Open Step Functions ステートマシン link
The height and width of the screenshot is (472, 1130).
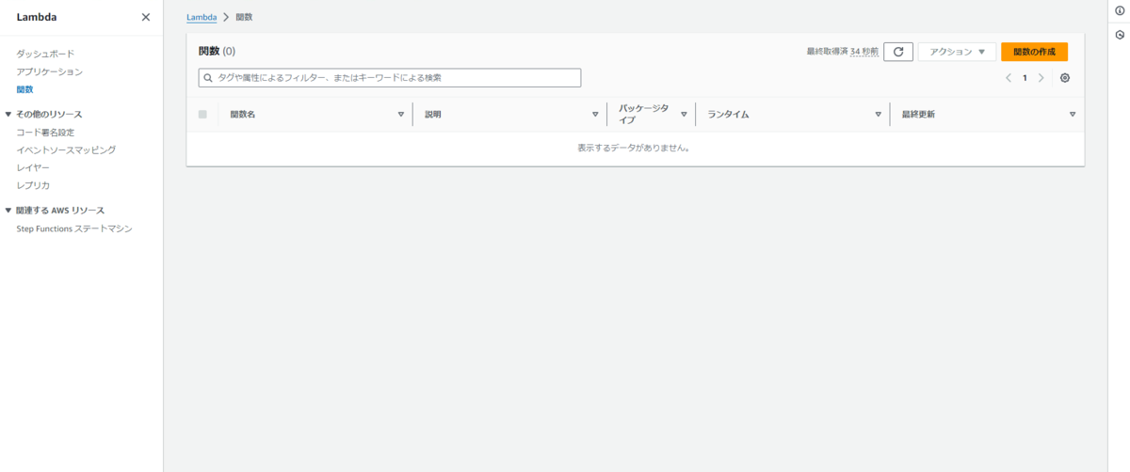click(x=74, y=228)
